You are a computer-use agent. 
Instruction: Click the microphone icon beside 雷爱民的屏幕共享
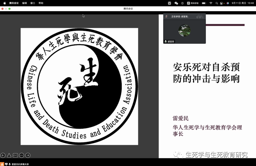point(10,164)
